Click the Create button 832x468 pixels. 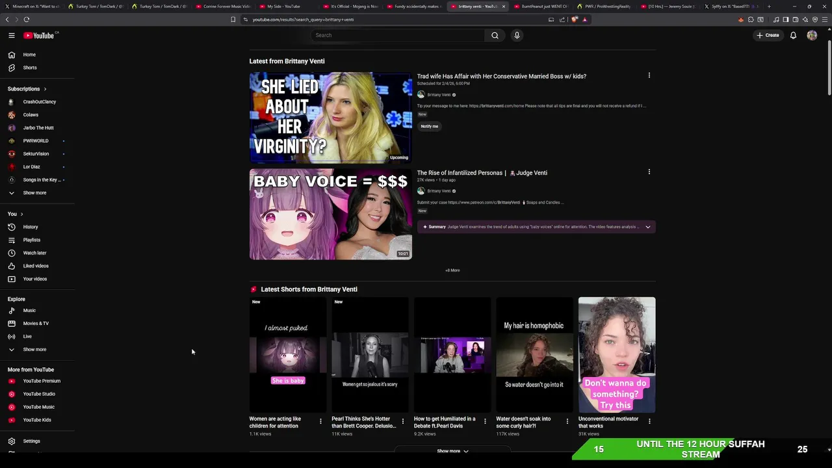pos(768,35)
